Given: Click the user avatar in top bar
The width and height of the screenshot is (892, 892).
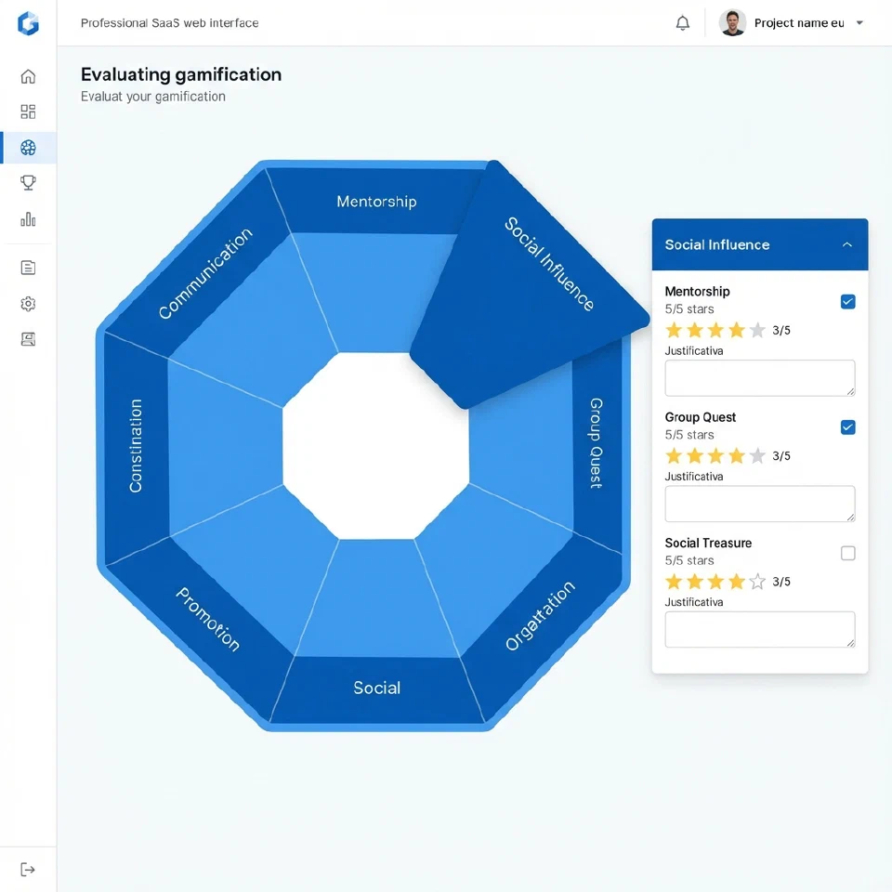Looking at the screenshot, I should tap(733, 23).
